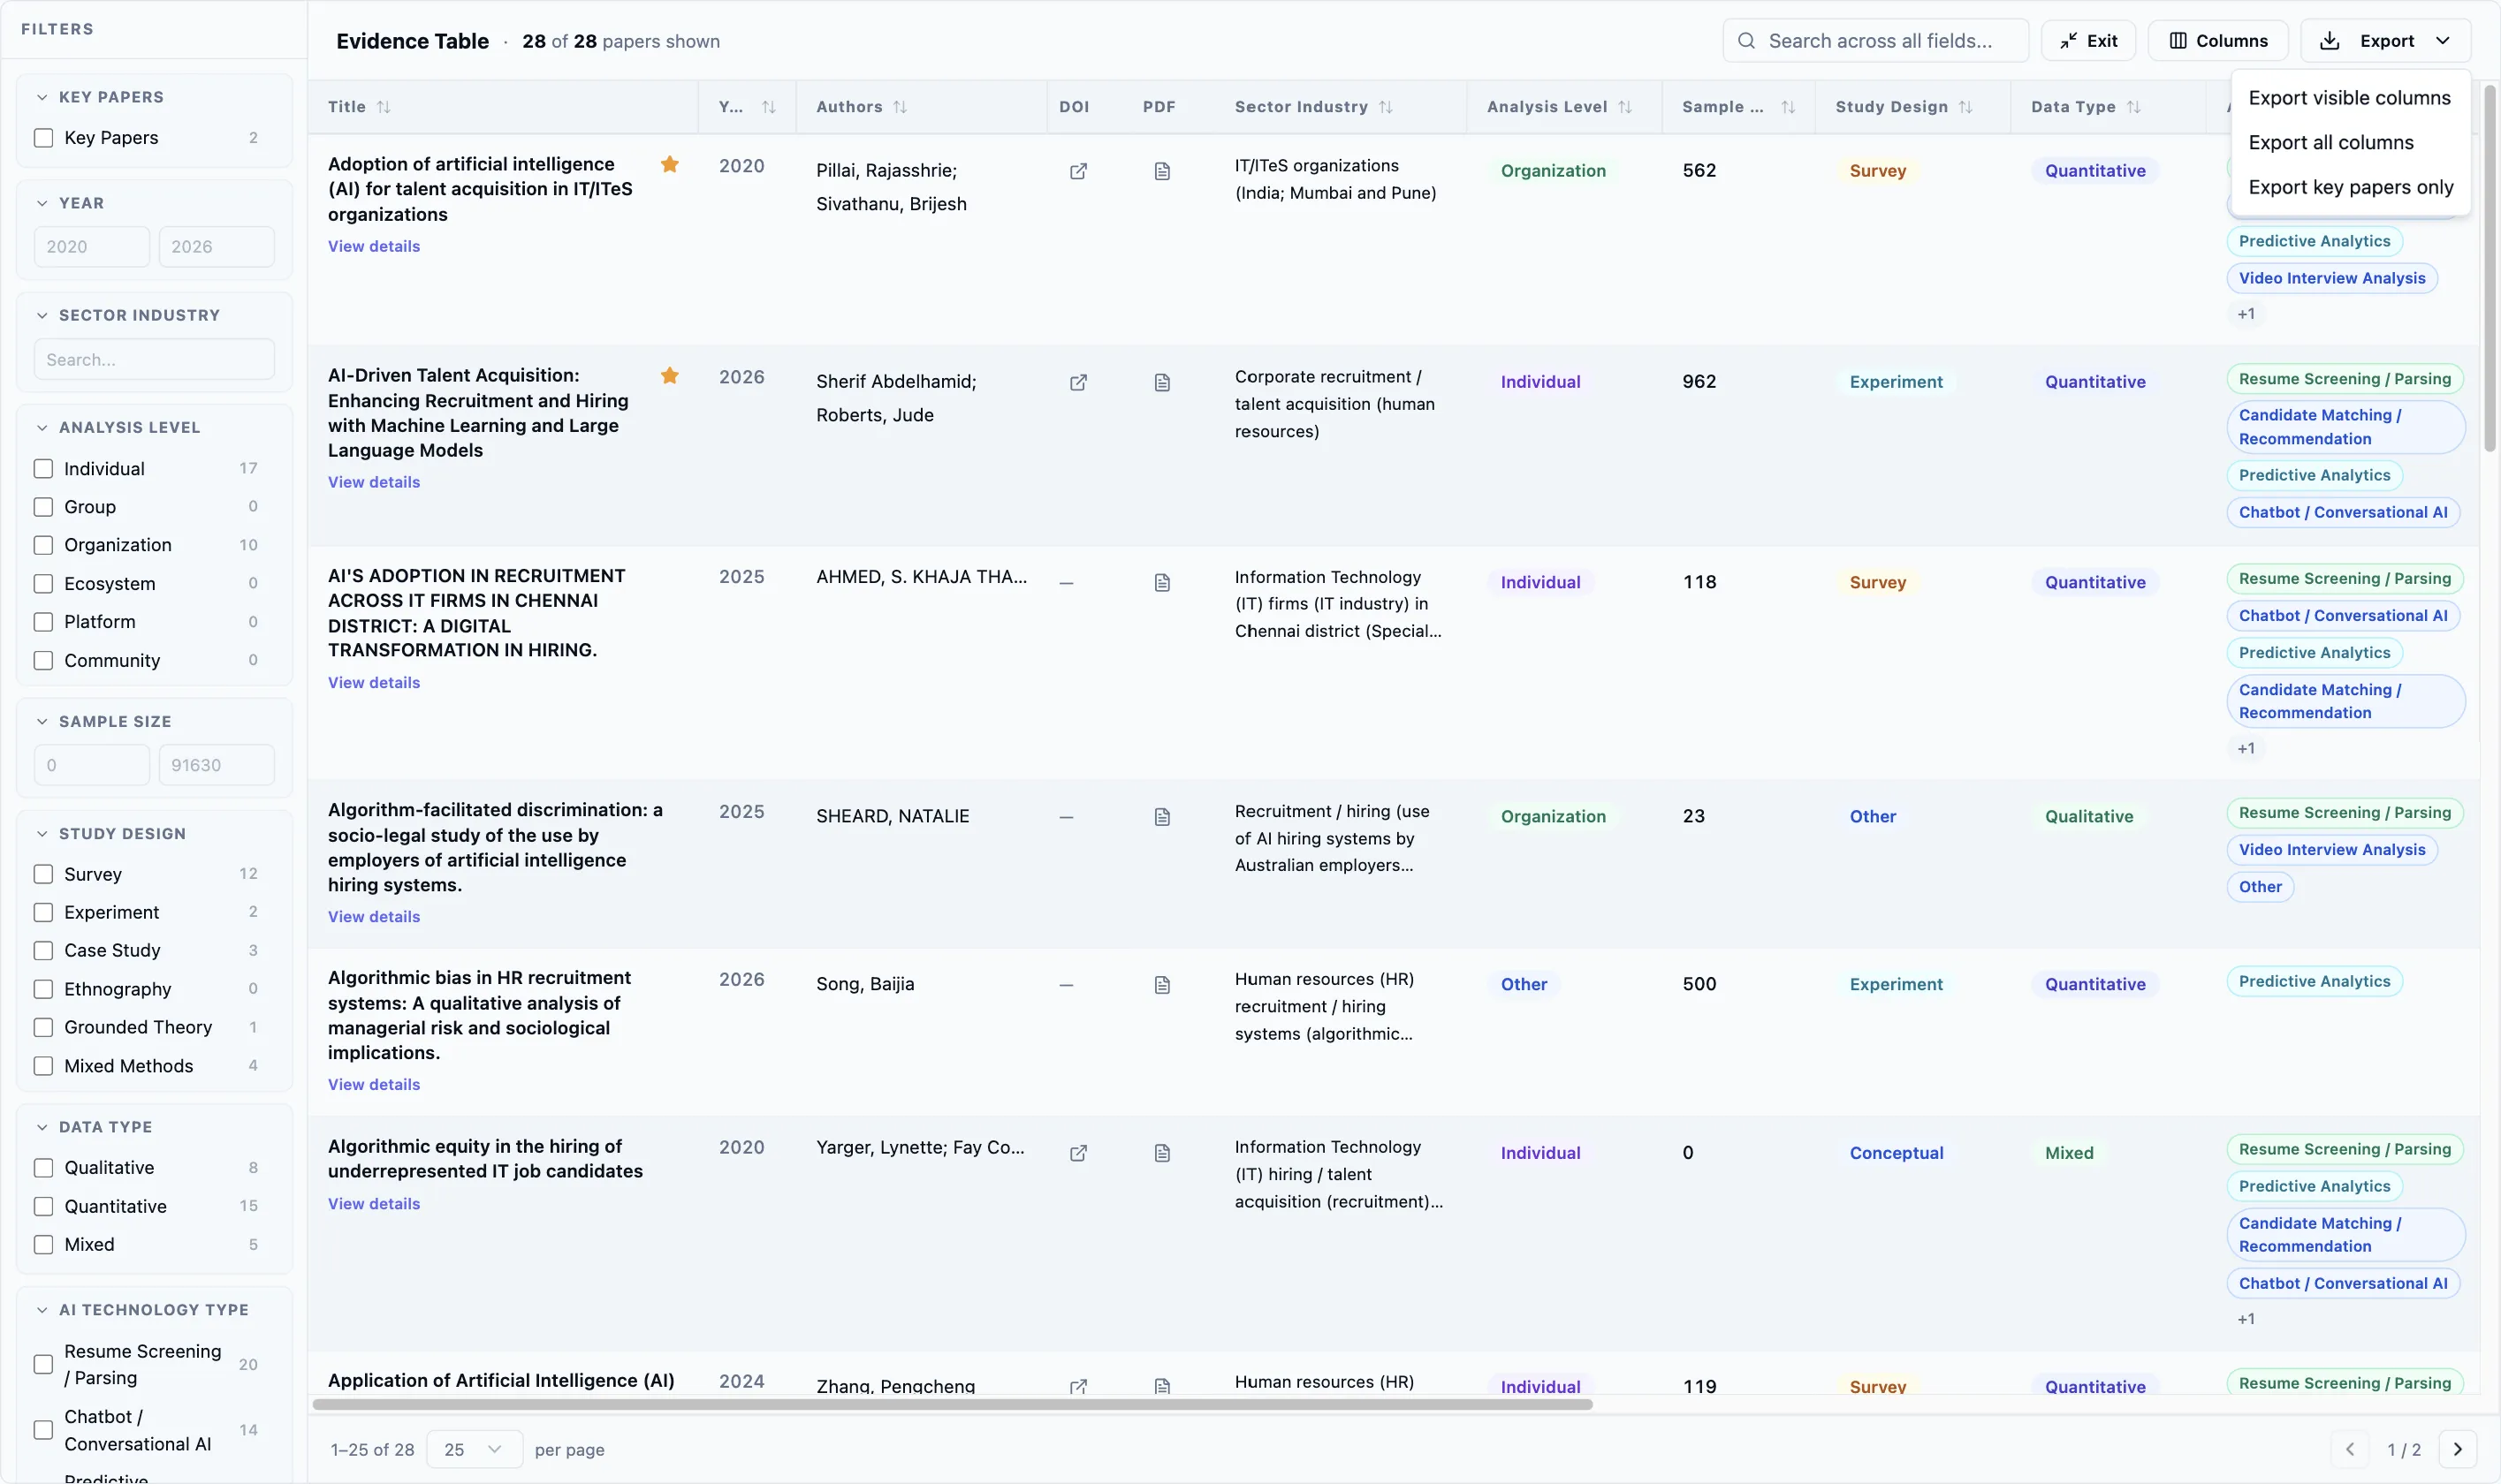Image resolution: width=2501 pixels, height=1484 pixels.
Task: Open DOI link for Pillai, Rajasshrie paper
Action: tap(1077, 171)
